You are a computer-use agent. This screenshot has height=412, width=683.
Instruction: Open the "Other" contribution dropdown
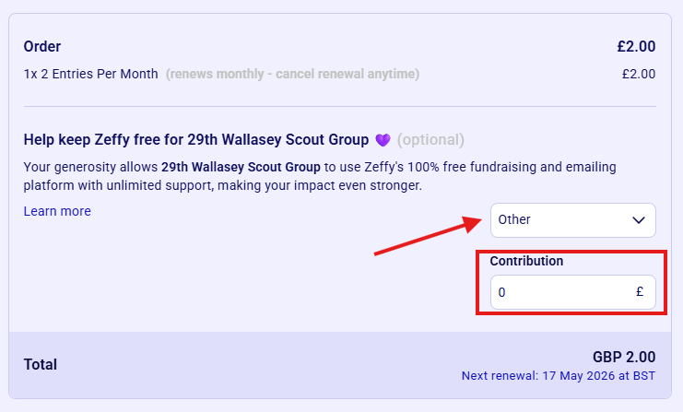pos(572,219)
